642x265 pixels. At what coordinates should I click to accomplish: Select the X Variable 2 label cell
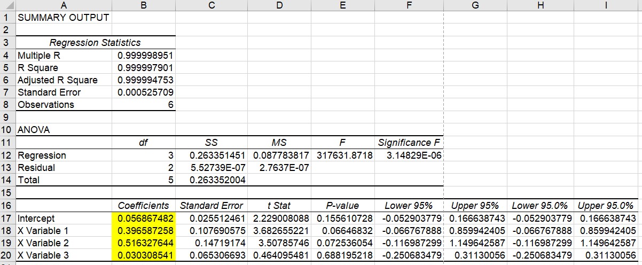point(64,243)
